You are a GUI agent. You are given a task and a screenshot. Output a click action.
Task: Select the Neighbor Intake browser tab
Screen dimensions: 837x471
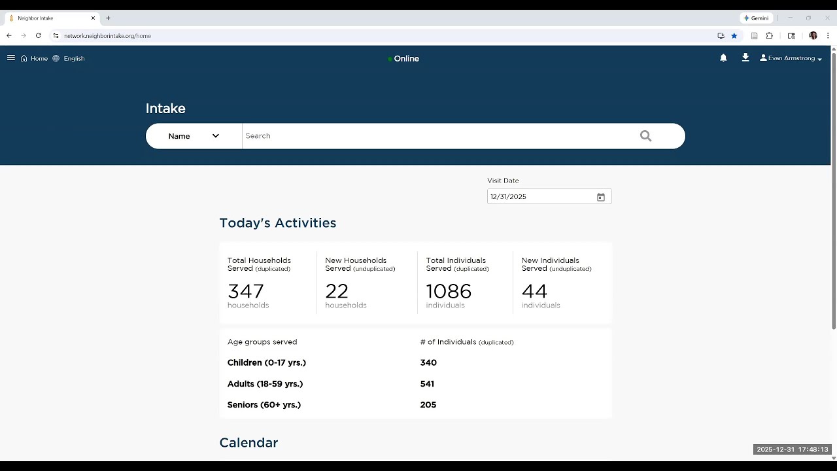click(52, 18)
